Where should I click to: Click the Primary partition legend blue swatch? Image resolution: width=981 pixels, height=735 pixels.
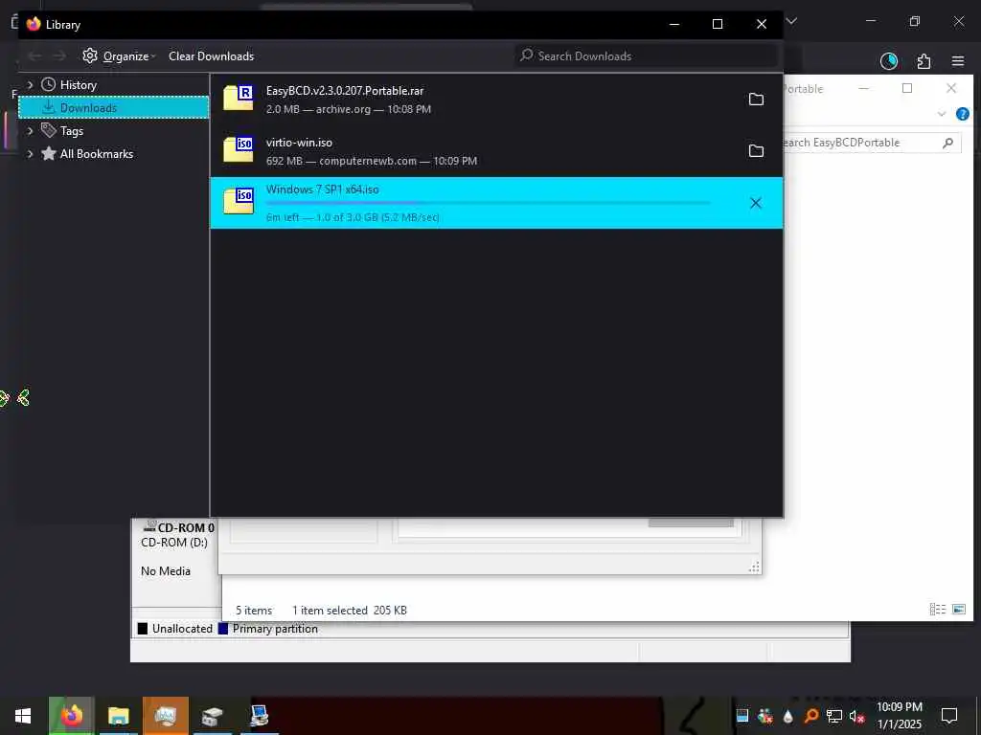pyautogui.click(x=222, y=628)
